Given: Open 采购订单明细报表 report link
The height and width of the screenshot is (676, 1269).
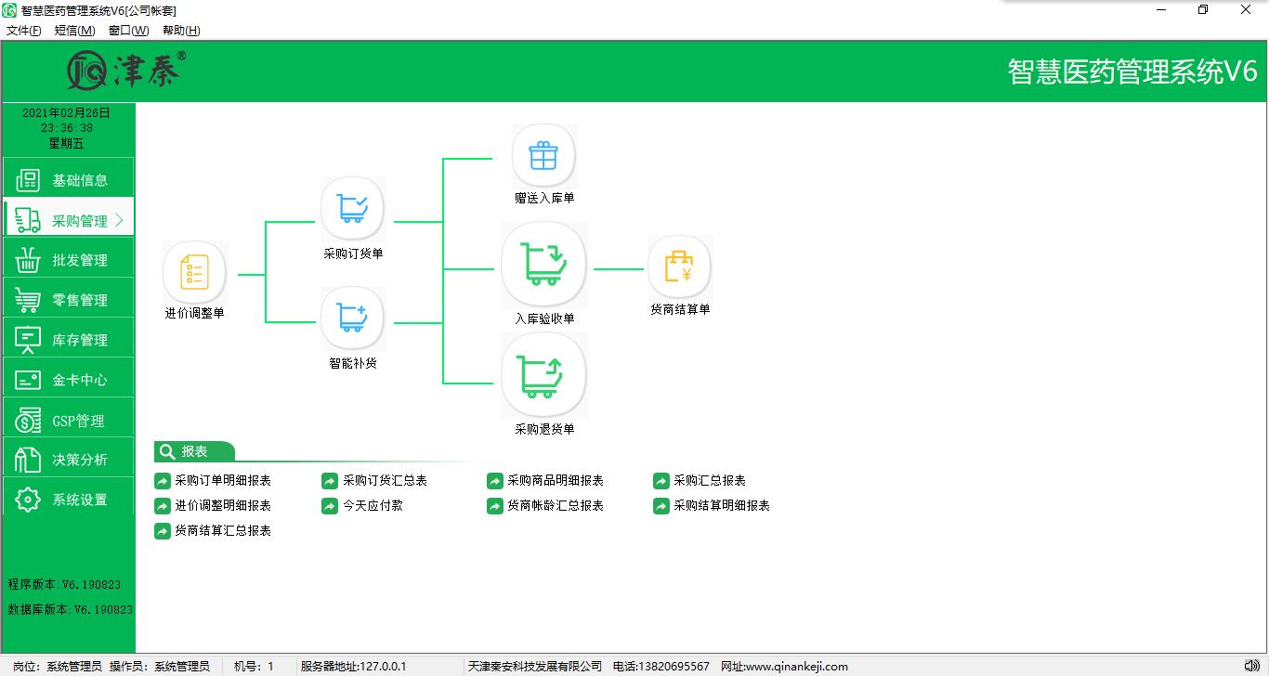Looking at the screenshot, I should point(222,481).
